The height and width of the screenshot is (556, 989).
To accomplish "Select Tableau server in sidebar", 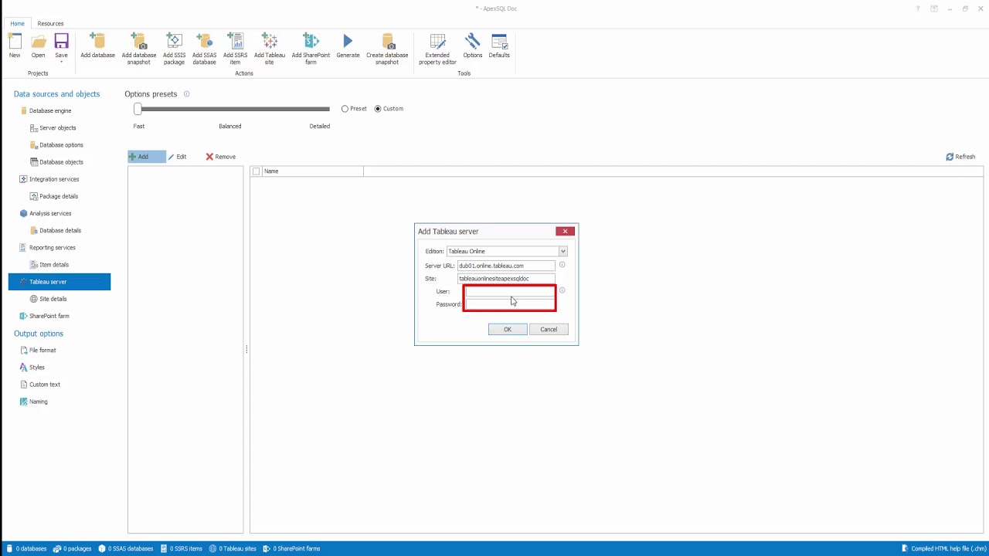I will pos(59,282).
